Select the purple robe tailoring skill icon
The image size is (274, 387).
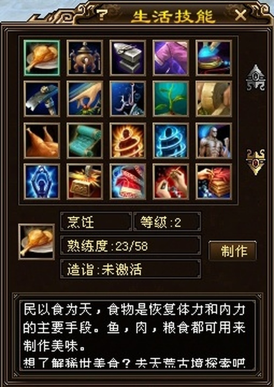click(171, 58)
